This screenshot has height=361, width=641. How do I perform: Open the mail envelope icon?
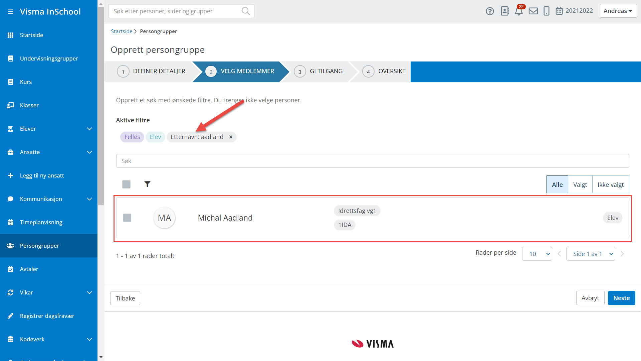coord(533,11)
